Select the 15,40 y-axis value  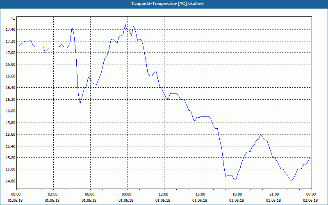[x=10, y=146]
